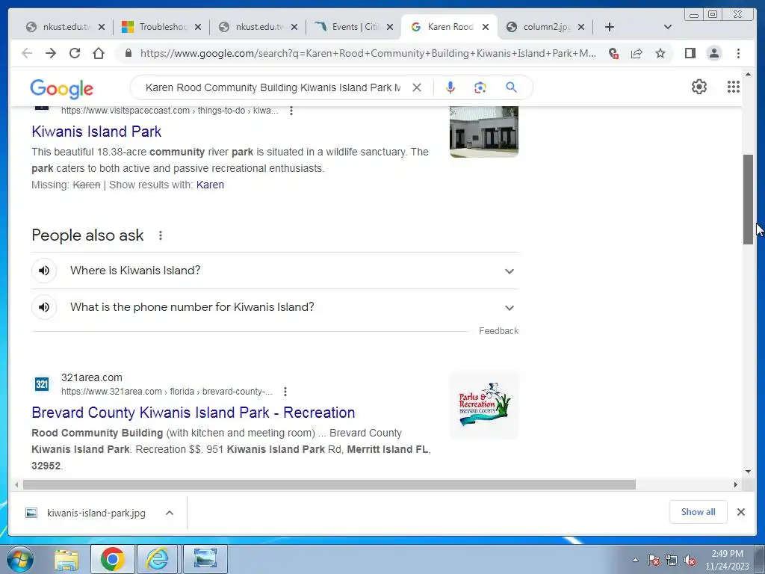Click the page scroll-down arrow
This screenshot has width=765, height=574.
point(748,472)
